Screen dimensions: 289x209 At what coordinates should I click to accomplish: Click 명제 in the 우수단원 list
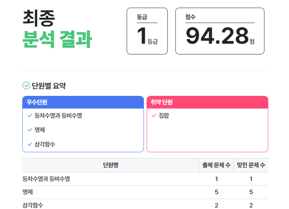(x=40, y=130)
